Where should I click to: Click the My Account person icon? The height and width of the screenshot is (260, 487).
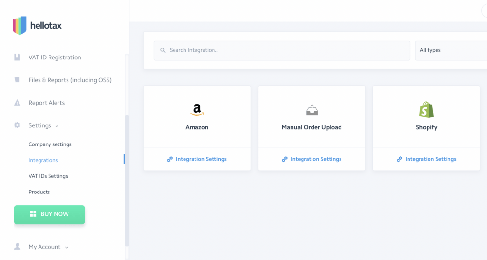(x=18, y=246)
